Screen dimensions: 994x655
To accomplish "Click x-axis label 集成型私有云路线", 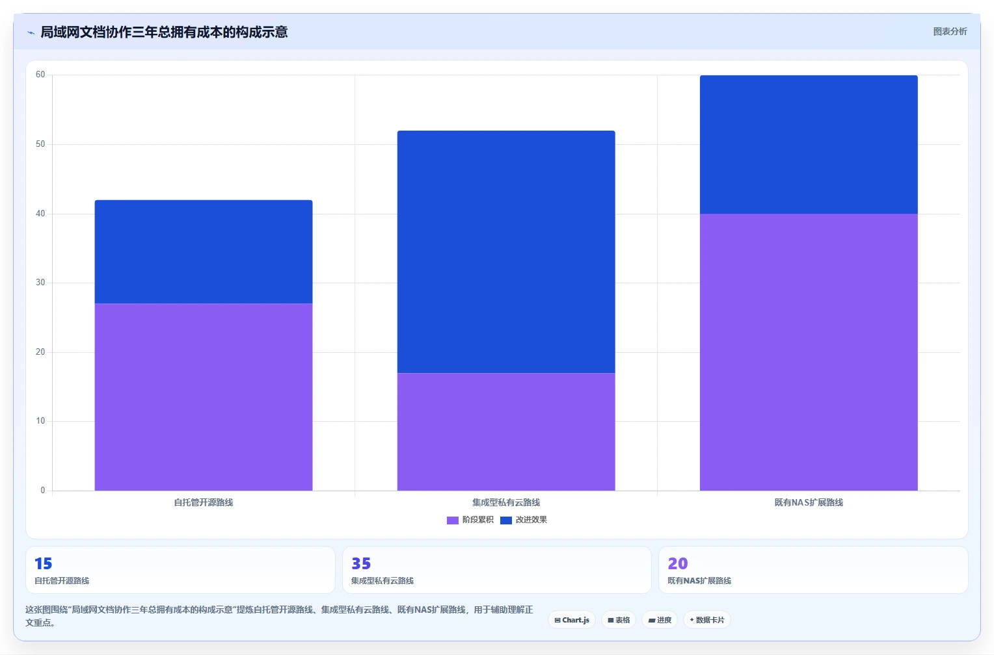I will coord(506,502).
